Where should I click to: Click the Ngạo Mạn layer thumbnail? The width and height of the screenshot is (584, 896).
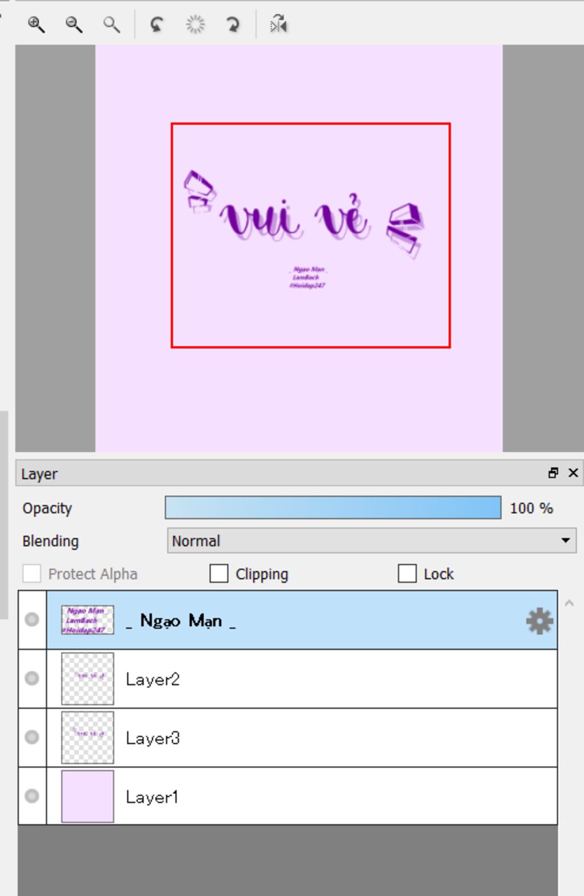click(x=87, y=620)
